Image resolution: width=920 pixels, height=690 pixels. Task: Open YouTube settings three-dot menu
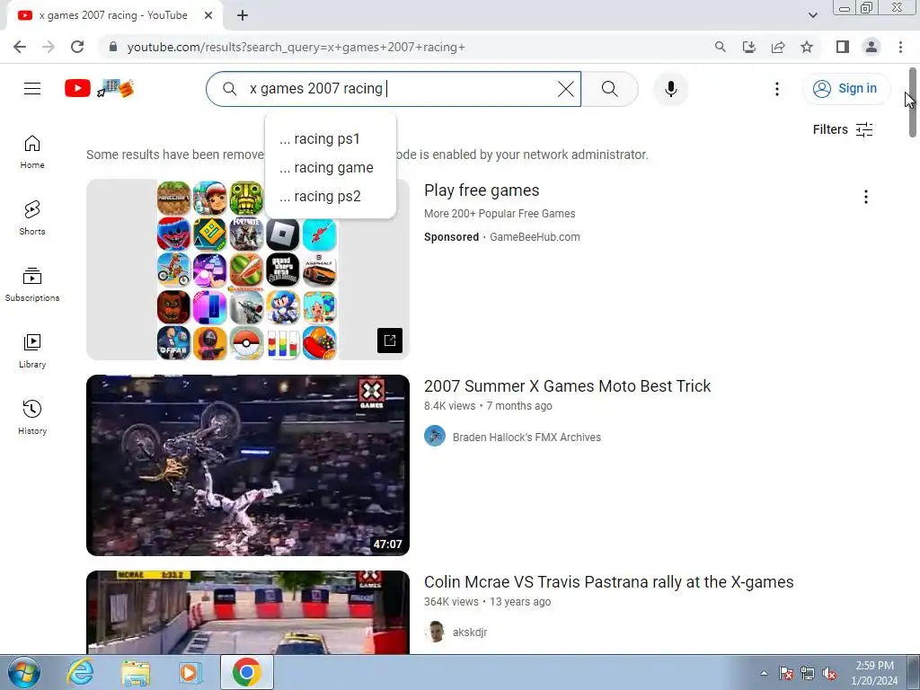tap(777, 89)
